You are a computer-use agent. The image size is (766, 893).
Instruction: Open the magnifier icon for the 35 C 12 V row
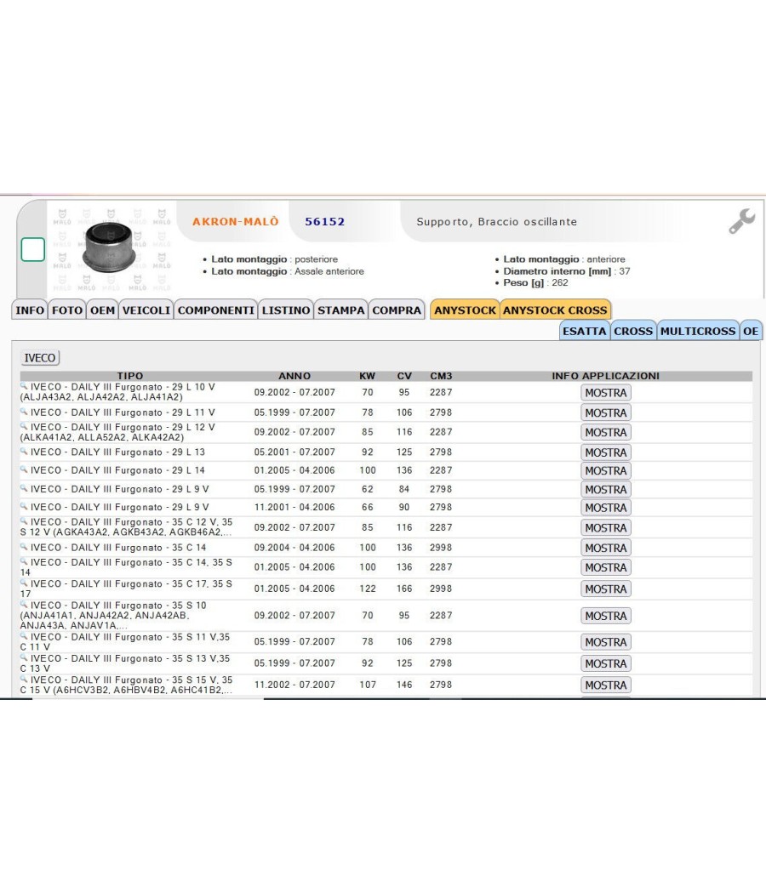click(24, 521)
